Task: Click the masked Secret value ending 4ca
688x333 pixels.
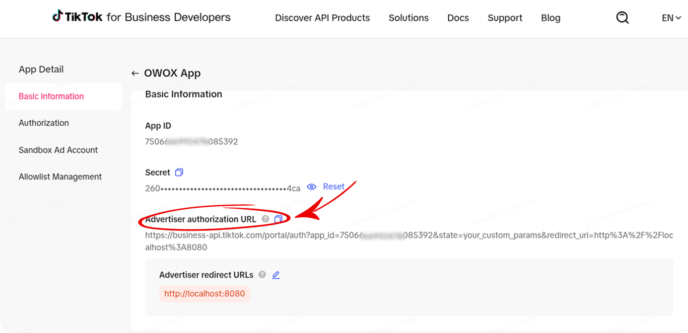Action: 223,188
